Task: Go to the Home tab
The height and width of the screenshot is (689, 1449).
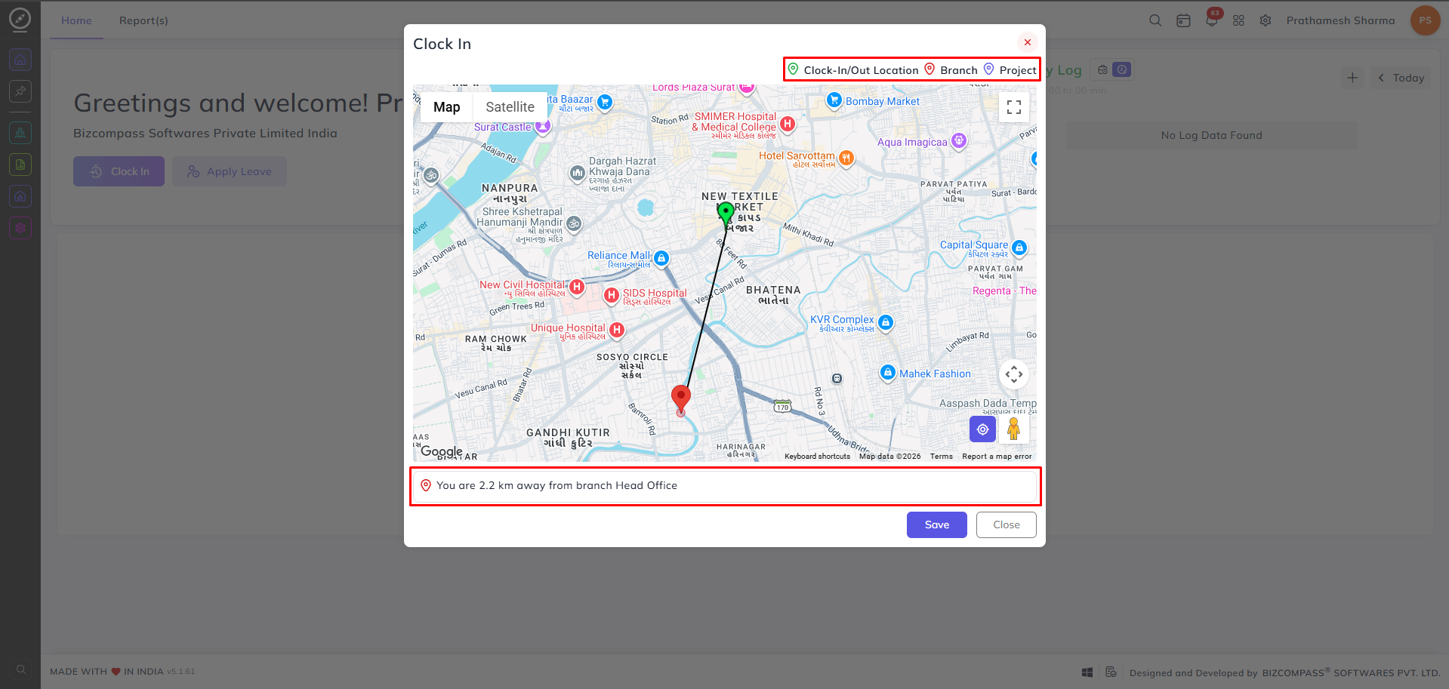Action: [76, 20]
